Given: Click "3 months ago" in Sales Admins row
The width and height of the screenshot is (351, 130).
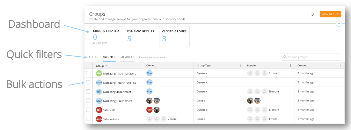Looking at the screenshot, I should tap(306, 119).
